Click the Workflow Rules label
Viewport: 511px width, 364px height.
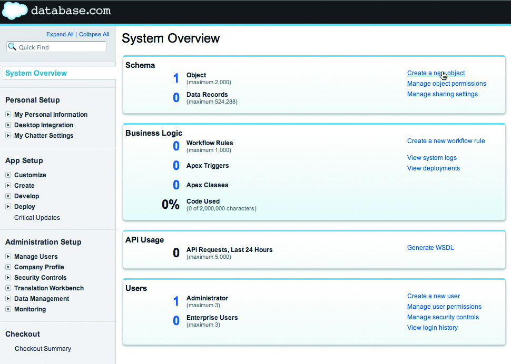210,143
